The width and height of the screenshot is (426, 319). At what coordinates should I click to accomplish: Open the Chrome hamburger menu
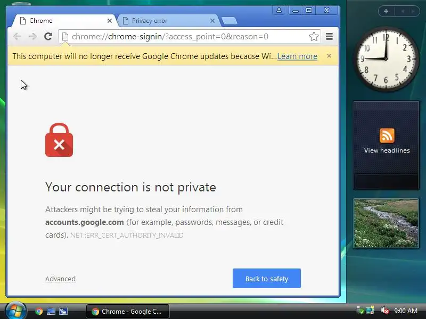pyautogui.click(x=329, y=36)
